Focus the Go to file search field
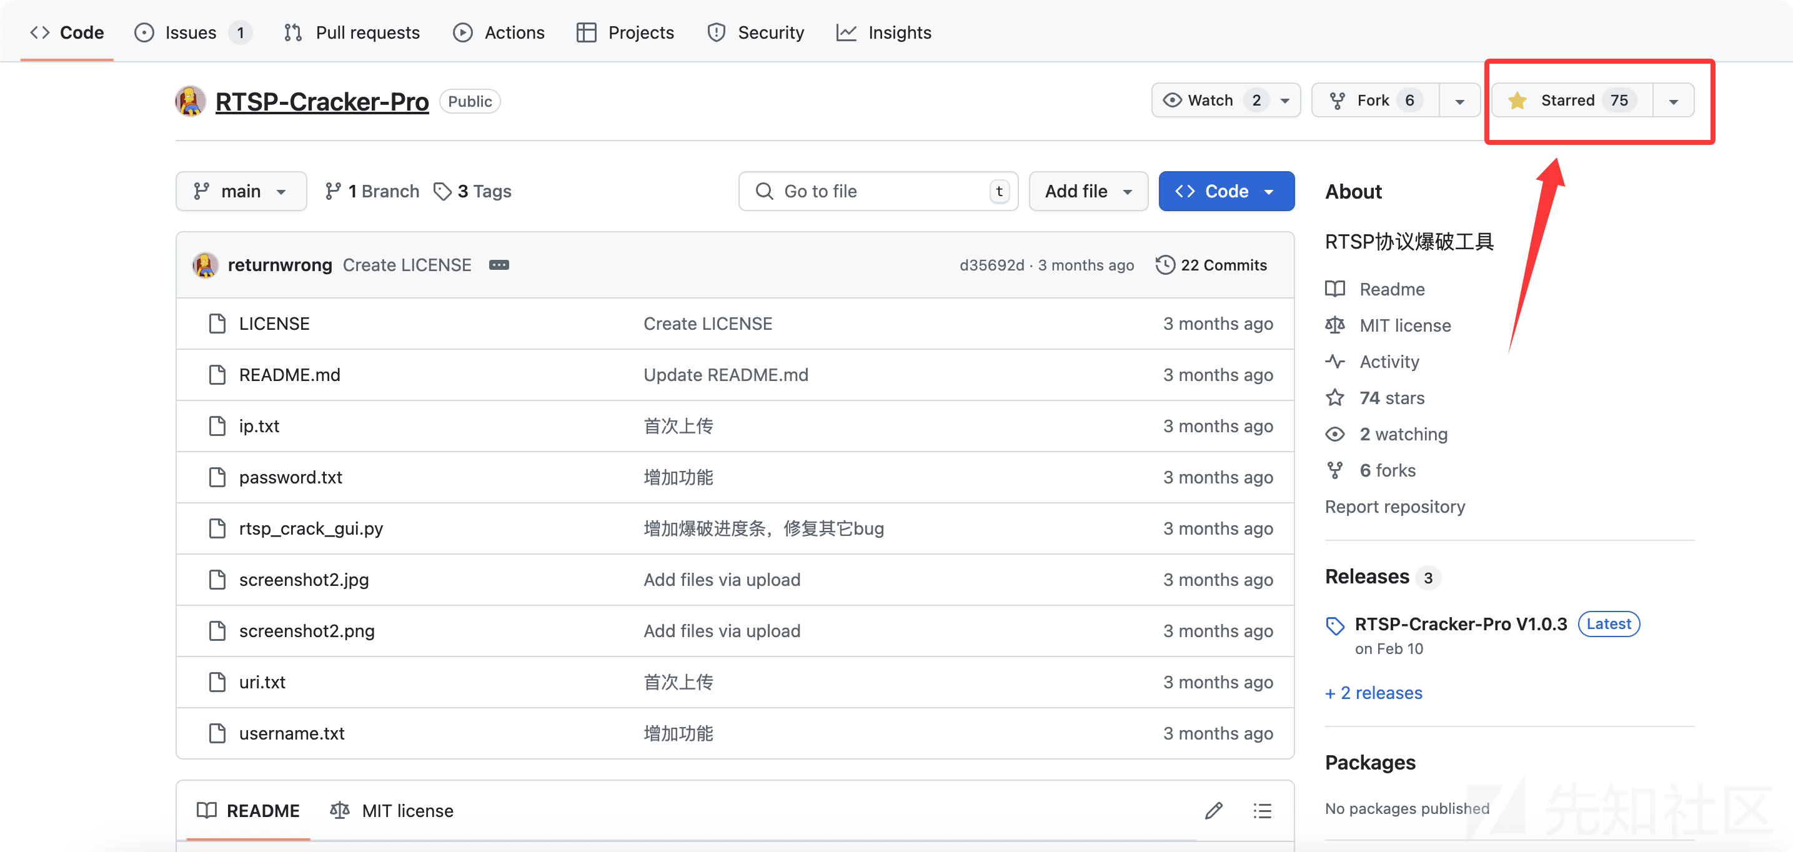Screen dimensions: 1793x852 coord(878,191)
